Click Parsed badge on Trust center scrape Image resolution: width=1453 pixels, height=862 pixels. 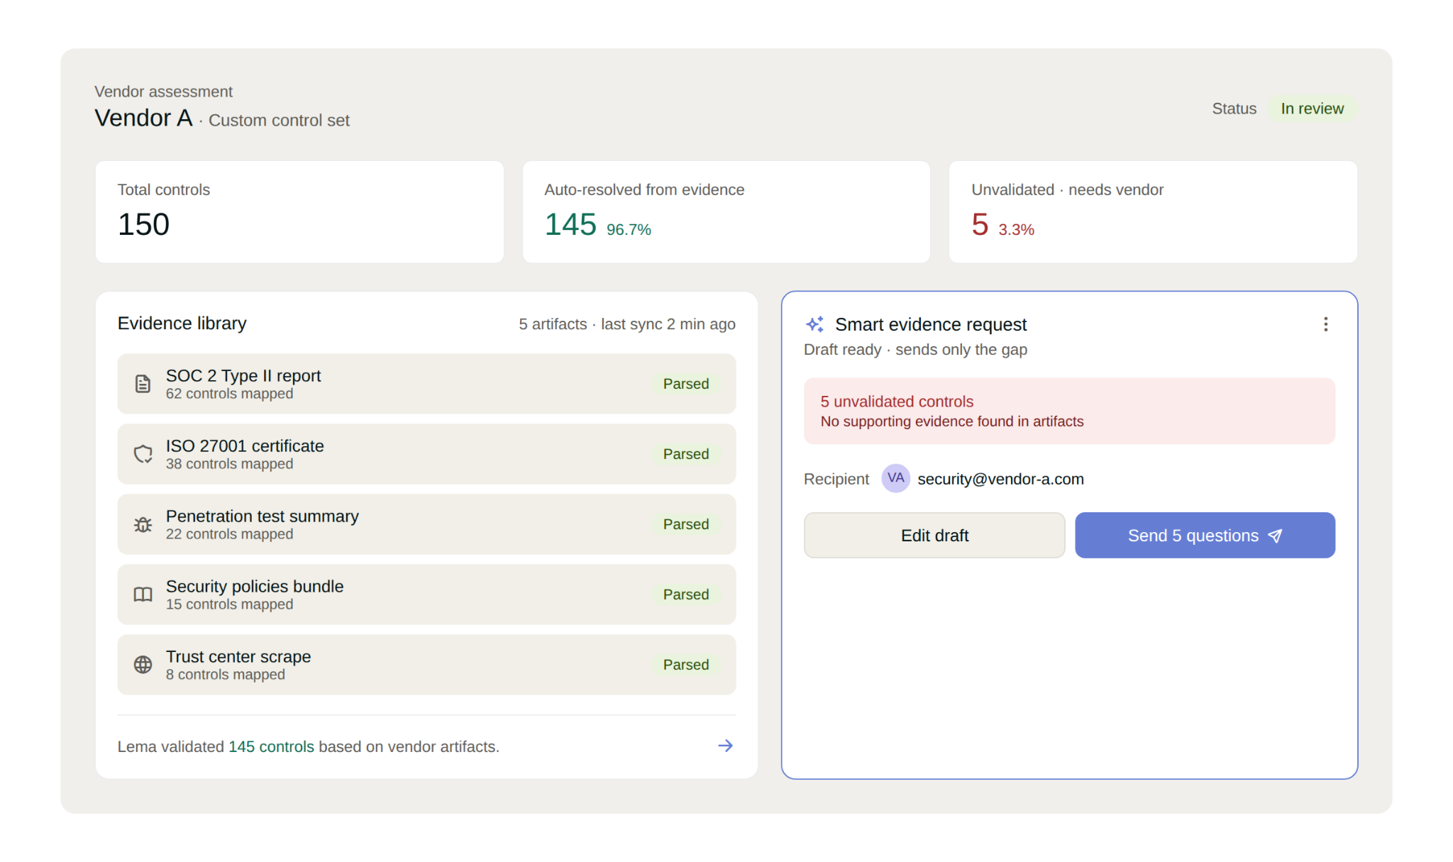pos(686,665)
